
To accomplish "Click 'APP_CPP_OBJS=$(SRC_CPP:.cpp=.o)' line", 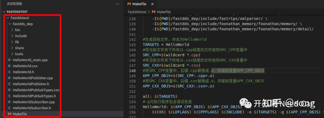I will pyautogui.click(x=178, y=76).
